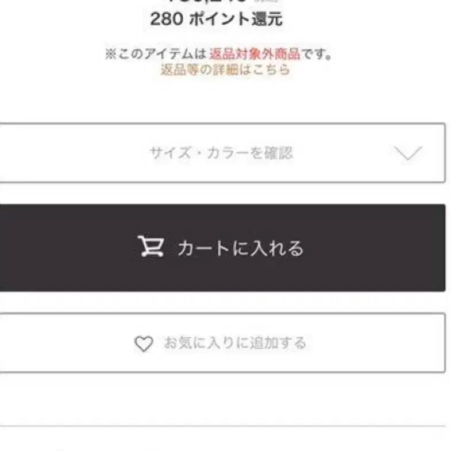Viewport: 451px width, 451px height.
Task: Click empty area inside favorites button
Action: [374, 343]
